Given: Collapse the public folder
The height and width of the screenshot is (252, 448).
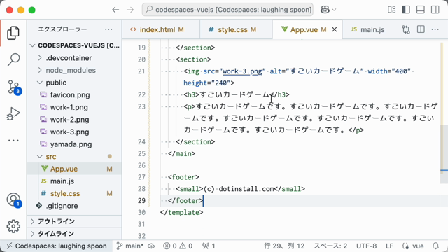Looking at the screenshot, I should coord(56,83).
